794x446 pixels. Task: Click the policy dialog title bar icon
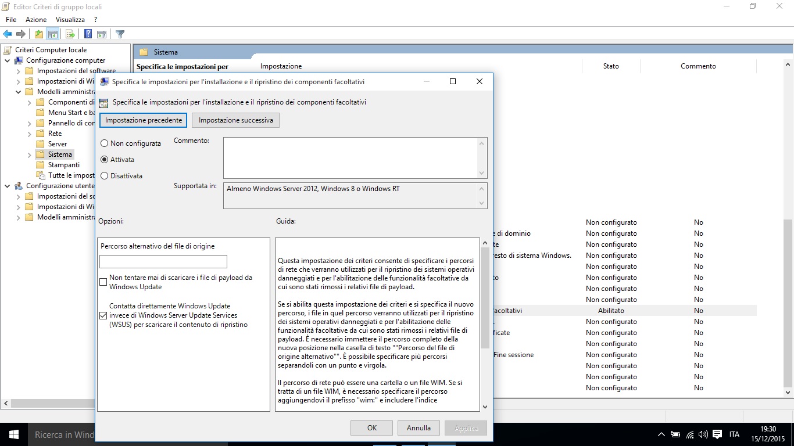[x=105, y=82]
